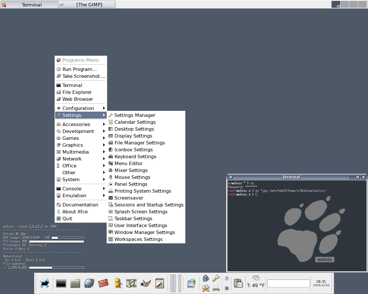The image size is (368, 294).
Task: Switch to the fourth workspace in the pager
Action: coord(362,4)
